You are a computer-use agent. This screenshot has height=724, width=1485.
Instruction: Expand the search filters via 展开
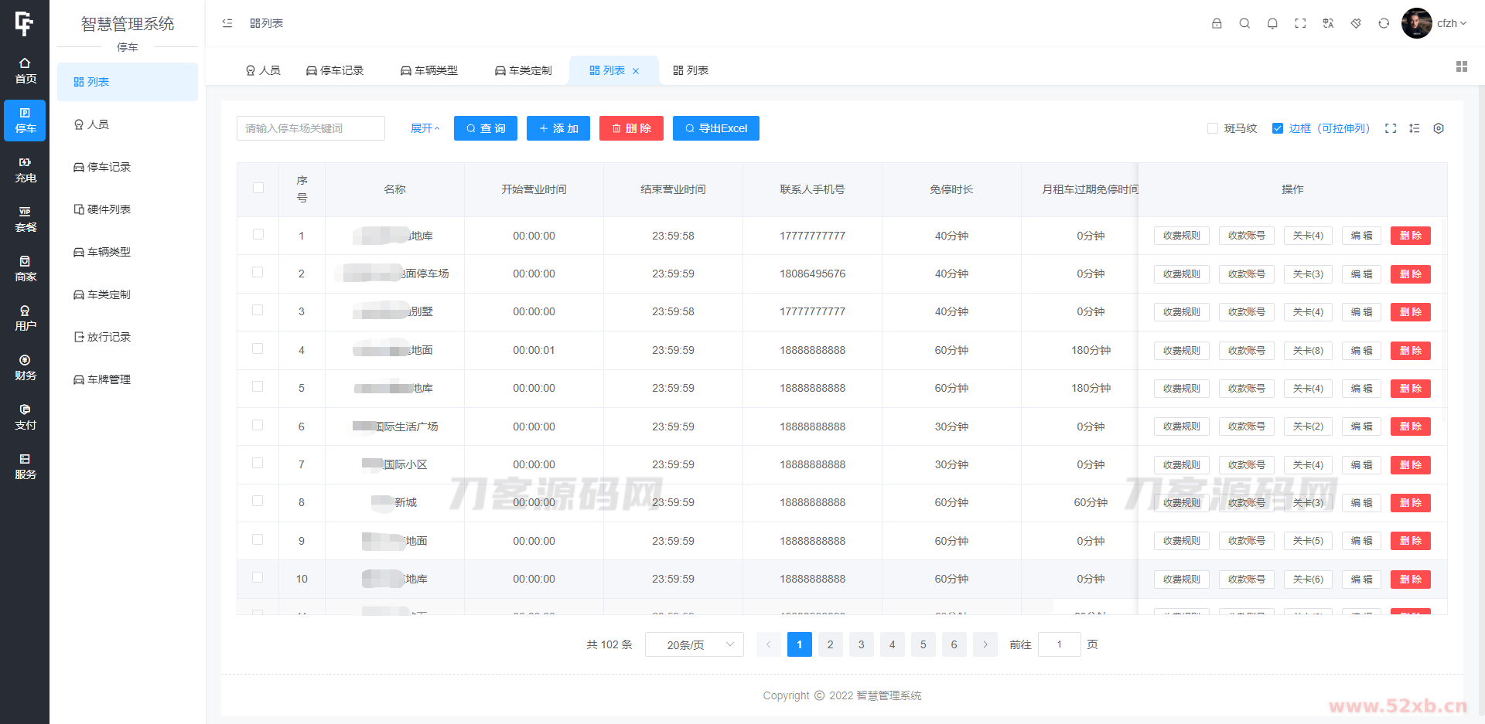pyautogui.click(x=425, y=128)
